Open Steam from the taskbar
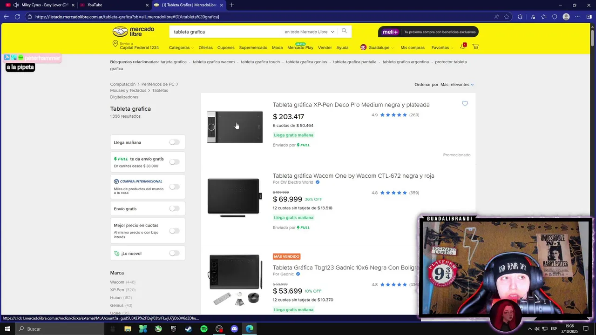 [189, 329]
